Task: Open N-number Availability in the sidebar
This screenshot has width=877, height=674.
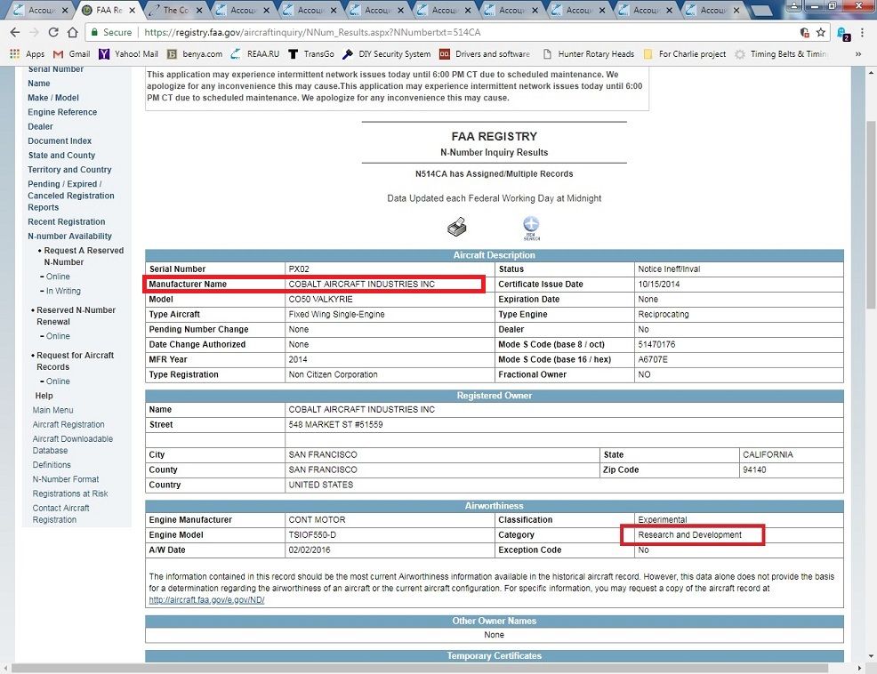Action: 69,237
